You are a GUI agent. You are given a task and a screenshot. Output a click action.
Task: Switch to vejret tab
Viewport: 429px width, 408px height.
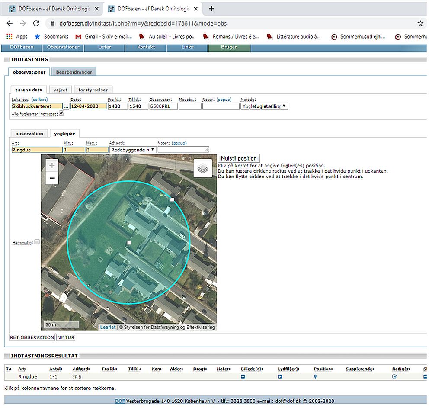(x=61, y=90)
